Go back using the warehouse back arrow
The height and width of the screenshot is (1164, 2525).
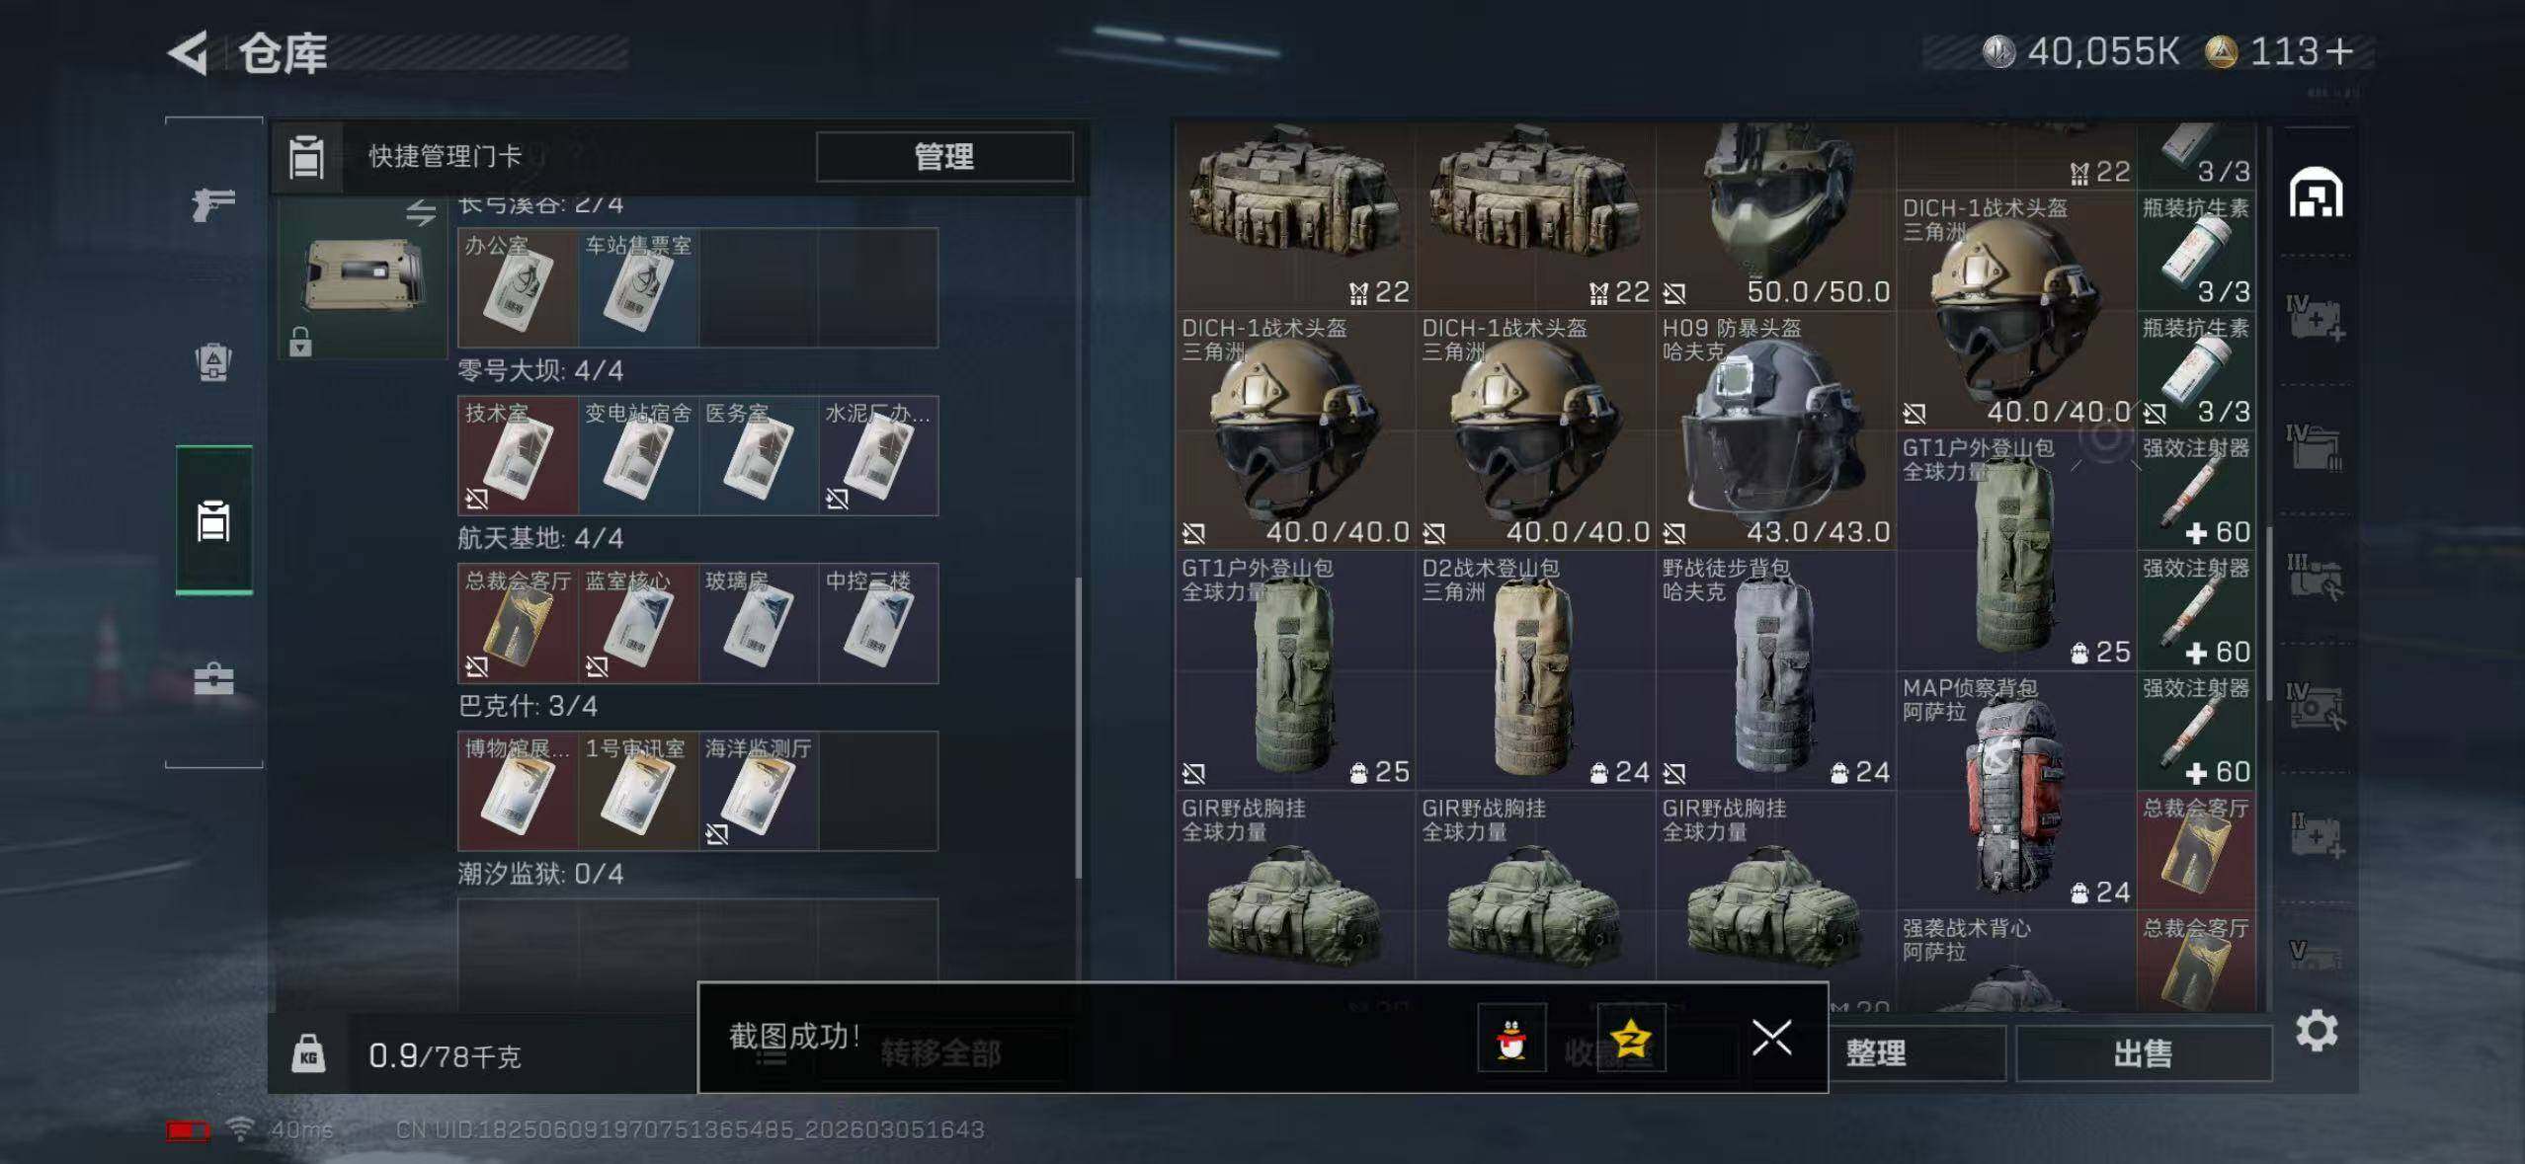(188, 52)
